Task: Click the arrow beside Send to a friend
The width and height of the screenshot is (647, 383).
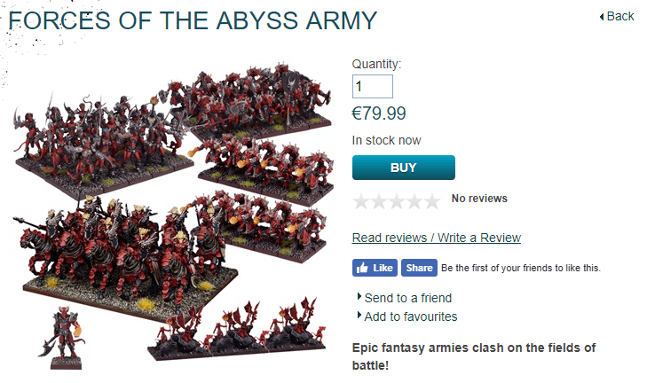Action: 359,297
